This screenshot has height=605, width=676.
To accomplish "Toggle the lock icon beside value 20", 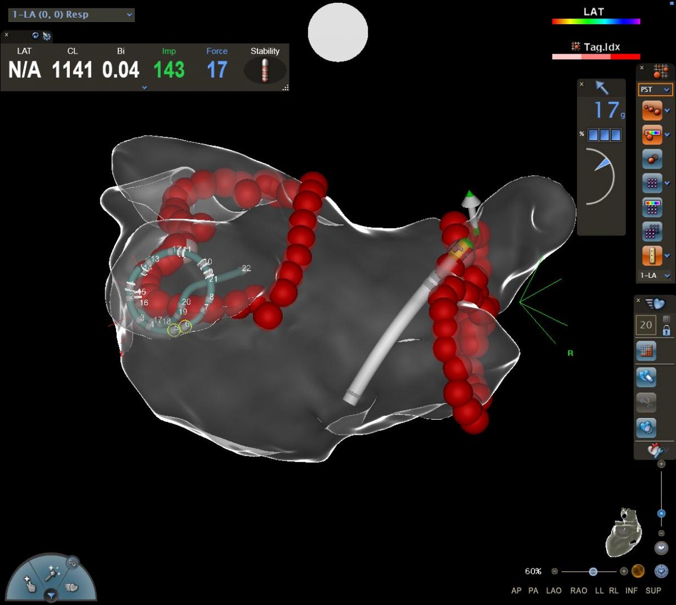I will pos(666,331).
